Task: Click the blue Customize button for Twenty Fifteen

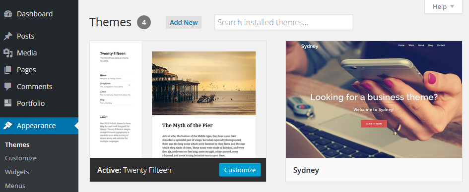Action: click(x=240, y=170)
